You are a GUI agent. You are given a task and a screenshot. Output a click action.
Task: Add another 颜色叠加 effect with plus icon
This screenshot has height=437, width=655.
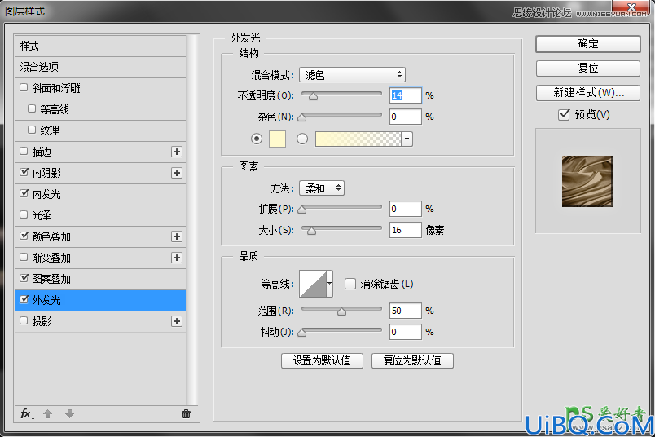click(x=177, y=236)
